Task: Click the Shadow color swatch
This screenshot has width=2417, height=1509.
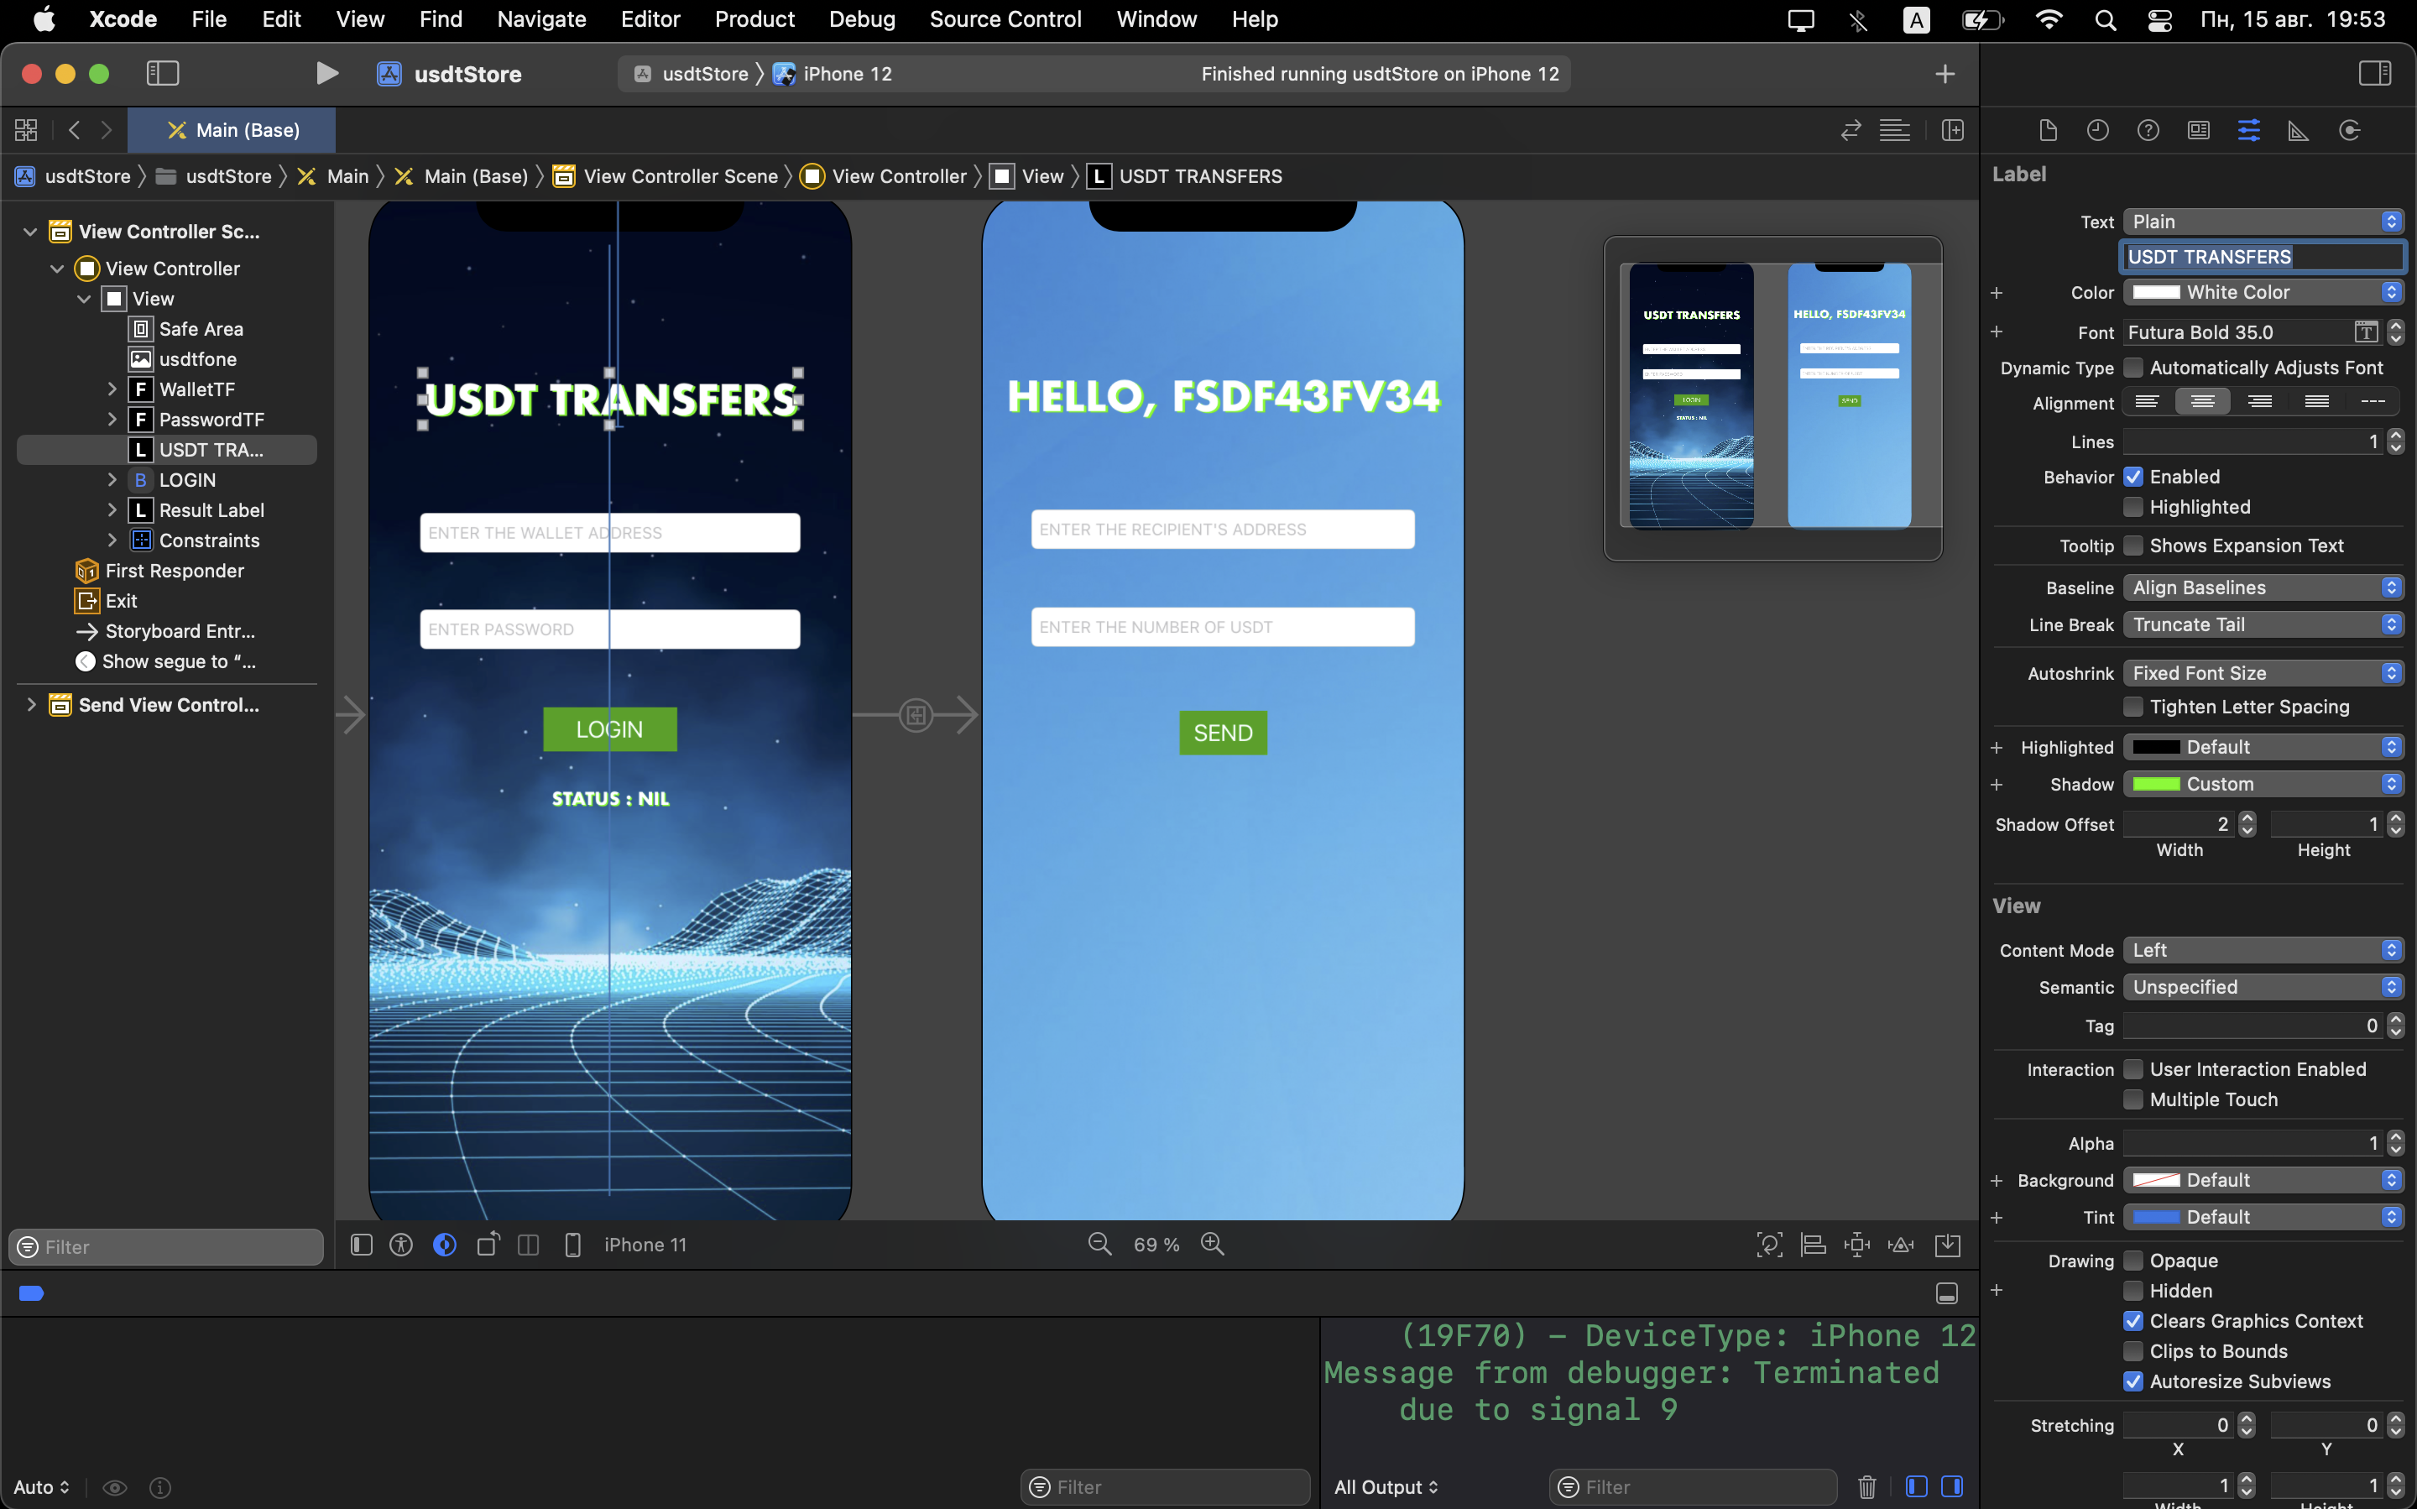Action: click(2155, 785)
